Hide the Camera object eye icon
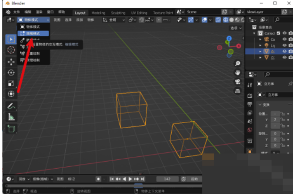The height and width of the screenshot is (194, 293). [285, 39]
